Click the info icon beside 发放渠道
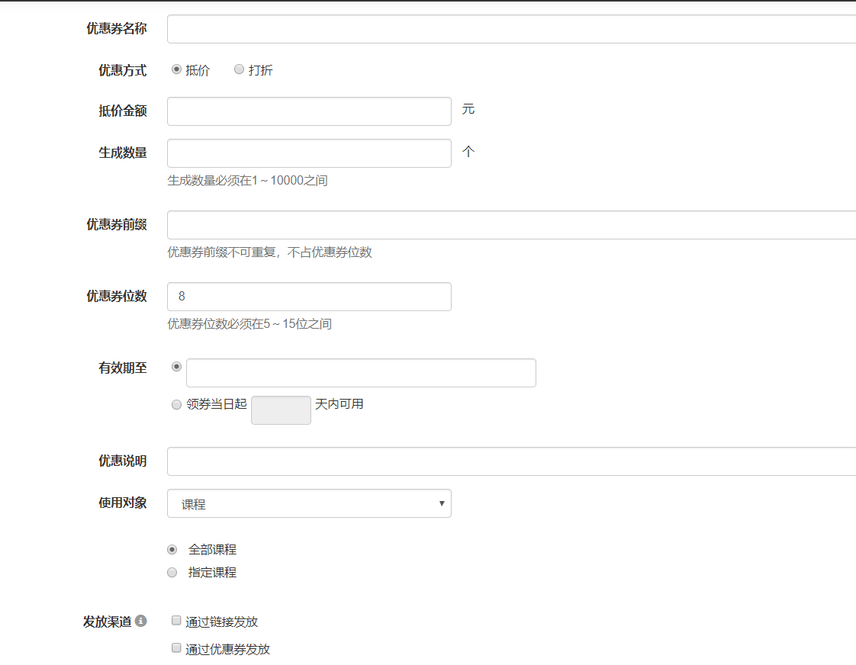This screenshot has height=665, width=856. coord(141,622)
